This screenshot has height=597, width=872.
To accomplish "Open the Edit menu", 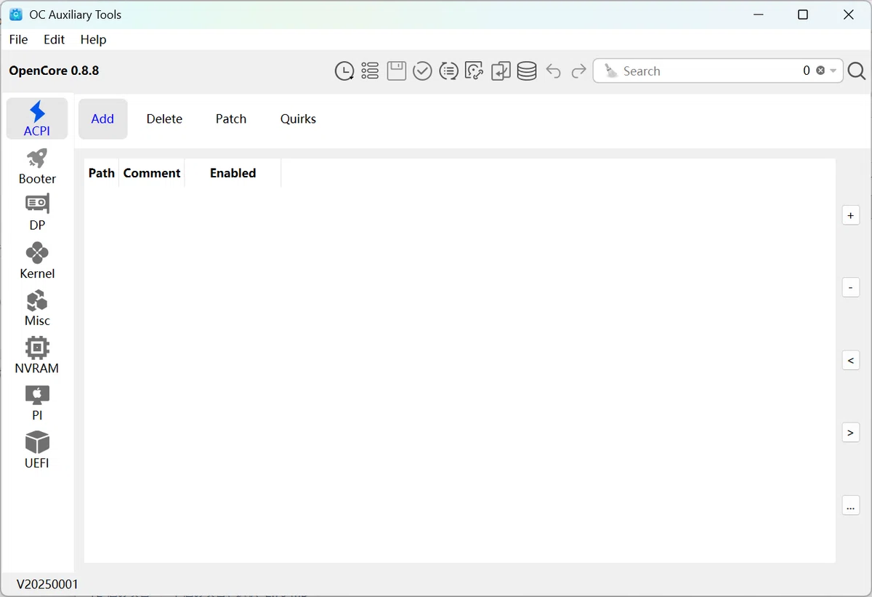I will 54,39.
